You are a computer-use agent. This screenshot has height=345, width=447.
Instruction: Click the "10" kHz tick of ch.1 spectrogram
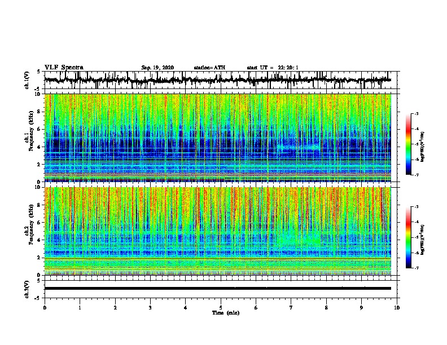(38, 94)
